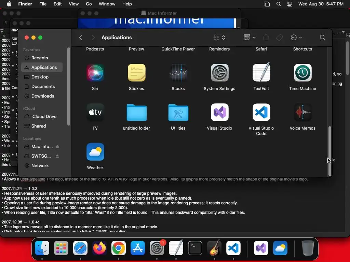Open the Action ellipsis menu
Viewport: 350px width, 262px height.
tap(296, 38)
